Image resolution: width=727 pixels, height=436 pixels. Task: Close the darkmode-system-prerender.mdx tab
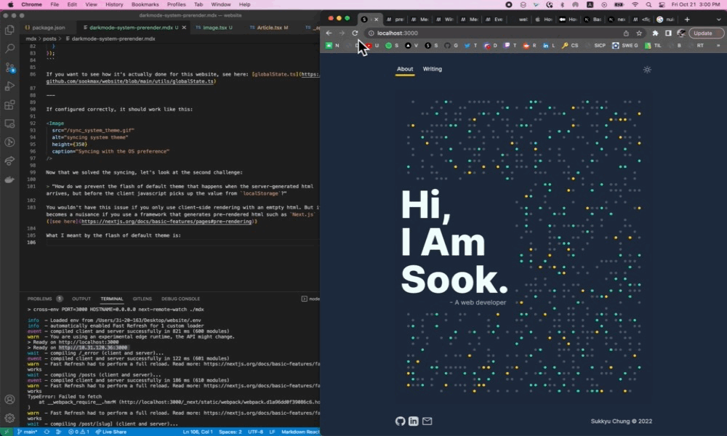pos(184,28)
